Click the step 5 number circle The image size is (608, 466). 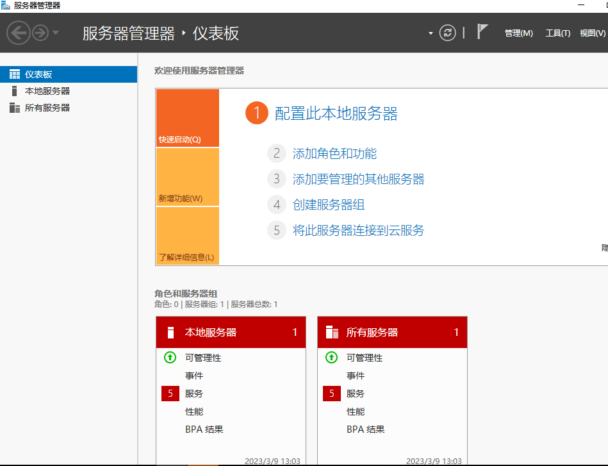[x=277, y=230]
